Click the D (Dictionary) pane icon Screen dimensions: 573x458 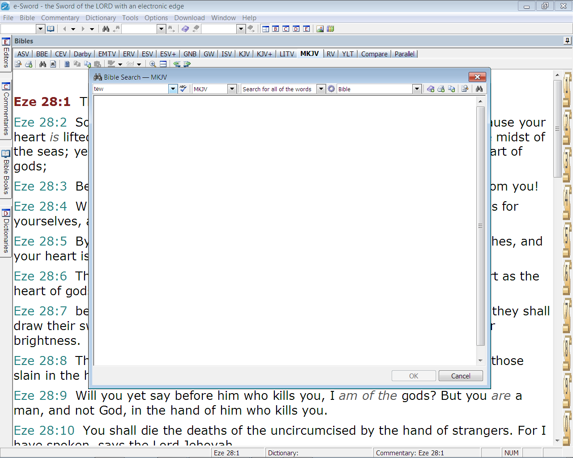[x=296, y=29]
